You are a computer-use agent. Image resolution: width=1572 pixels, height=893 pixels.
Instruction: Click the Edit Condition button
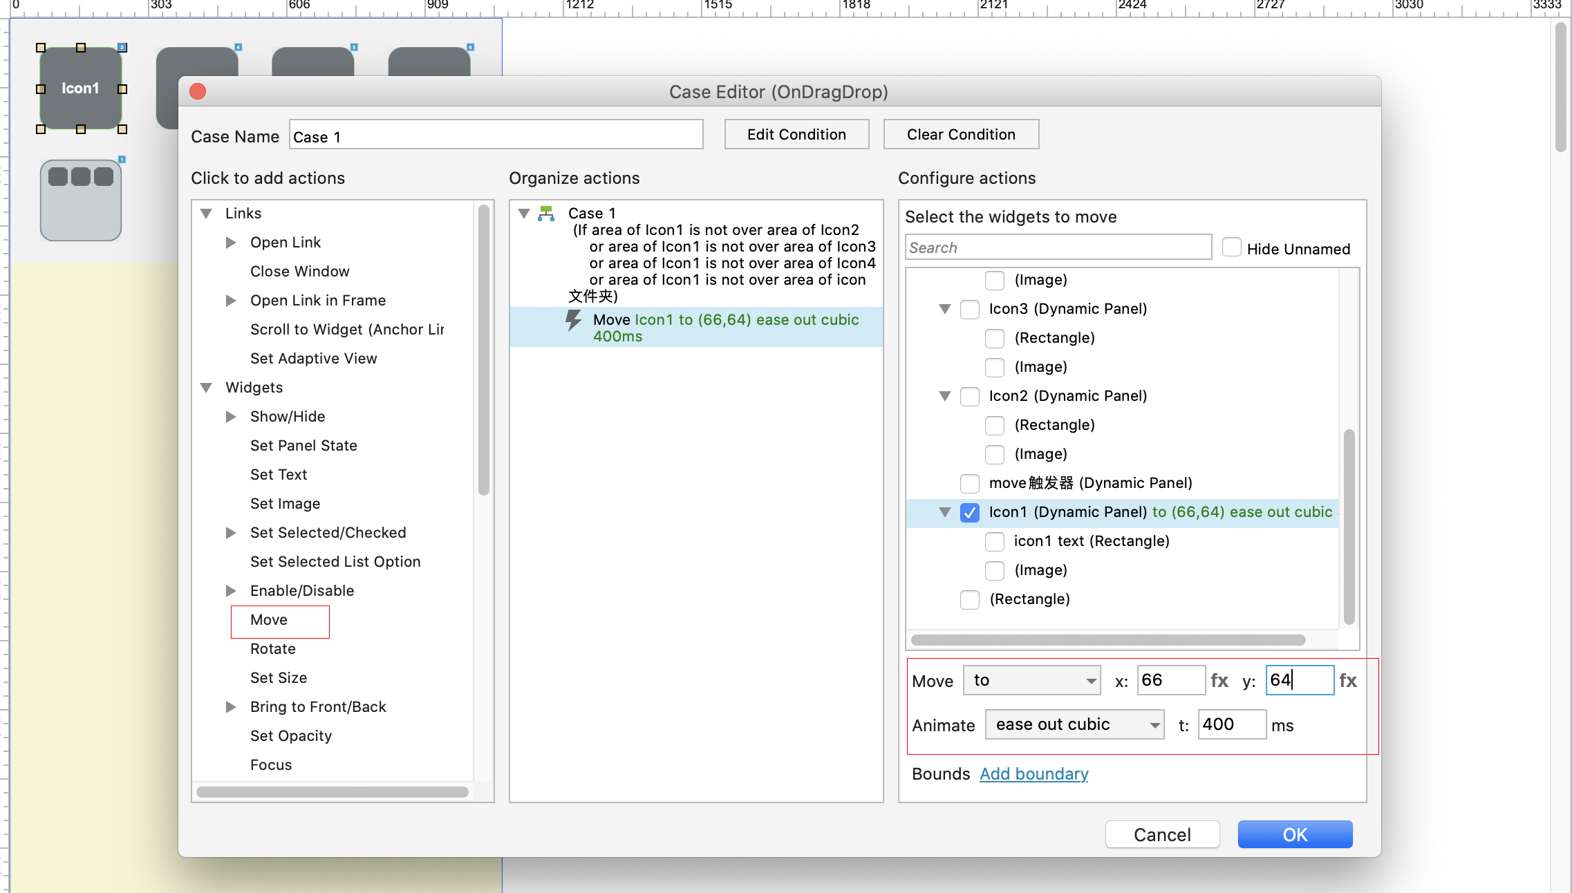pyautogui.click(x=796, y=135)
